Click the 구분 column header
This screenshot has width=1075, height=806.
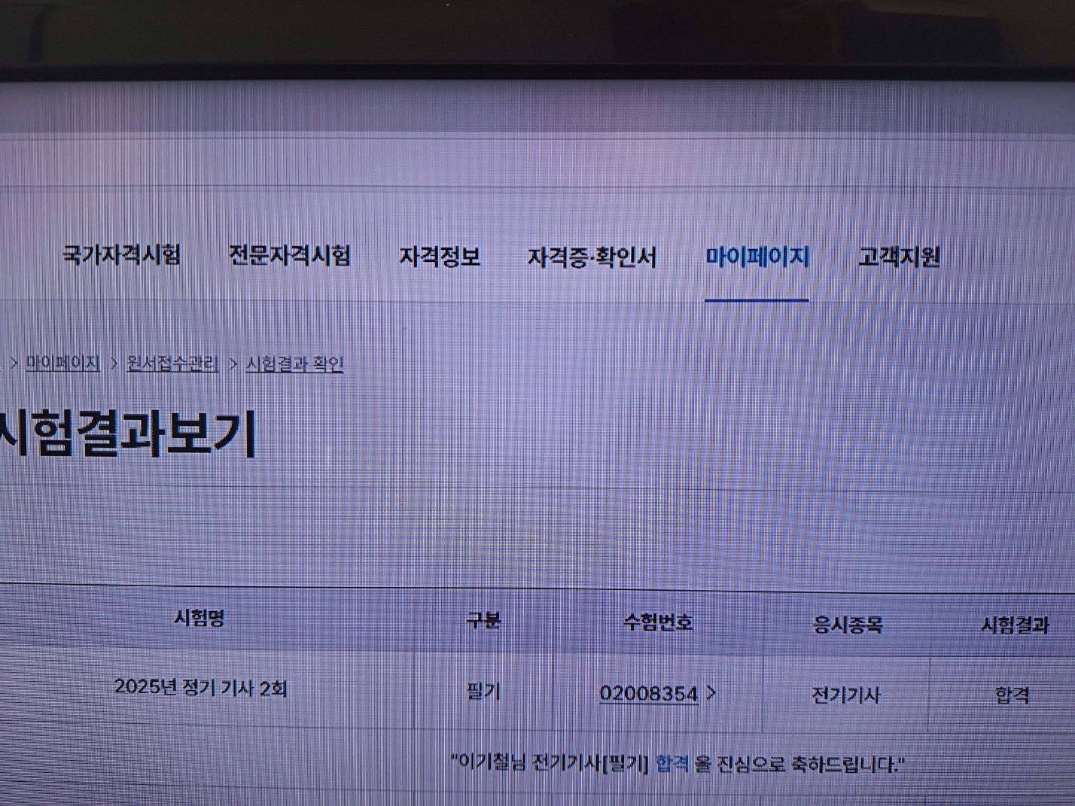pyautogui.click(x=483, y=620)
